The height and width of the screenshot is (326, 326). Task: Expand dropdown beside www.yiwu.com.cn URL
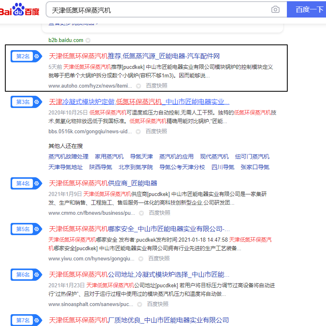click(x=141, y=259)
